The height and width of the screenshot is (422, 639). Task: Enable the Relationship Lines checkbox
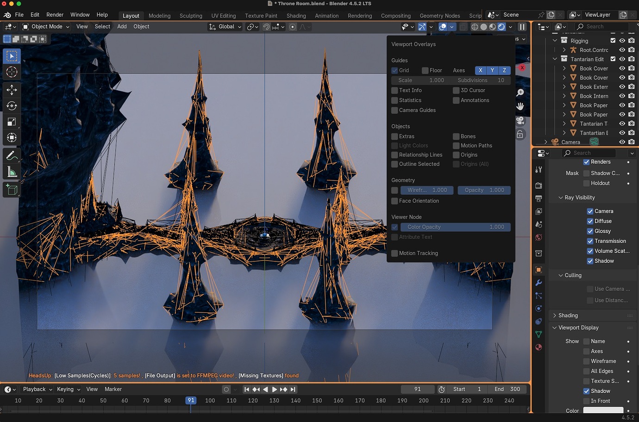(395, 155)
